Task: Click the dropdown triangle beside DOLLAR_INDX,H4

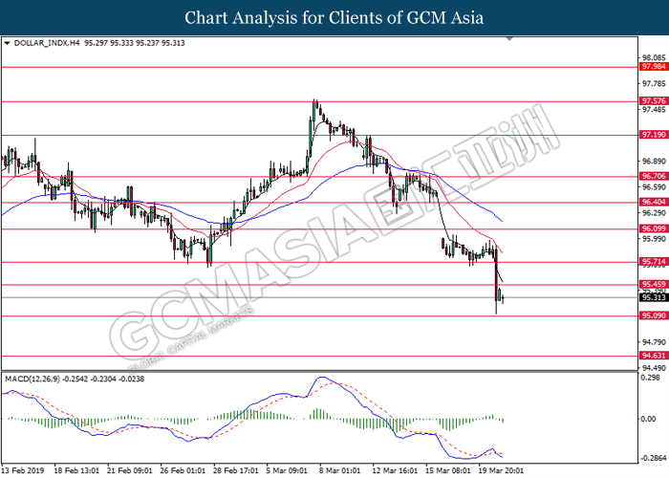Action: click(7, 43)
